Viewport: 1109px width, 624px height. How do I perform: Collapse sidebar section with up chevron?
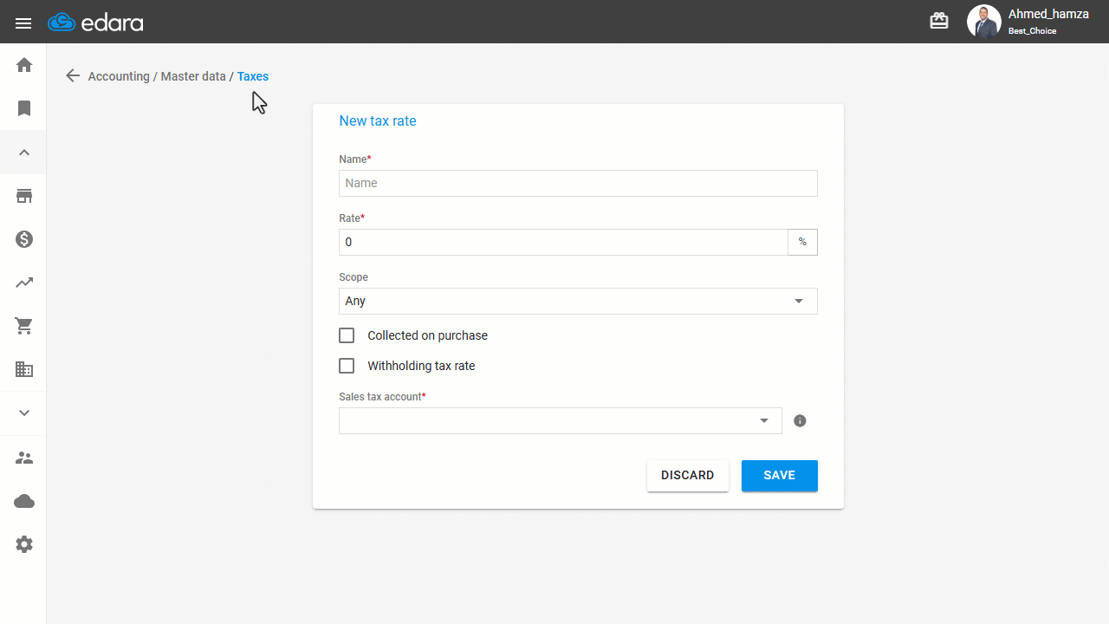(x=24, y=153)
